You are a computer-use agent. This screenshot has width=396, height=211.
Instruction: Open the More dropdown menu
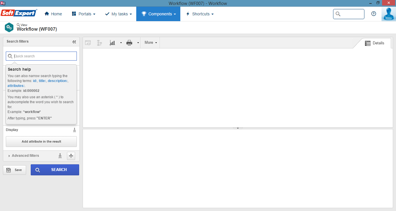150,43
